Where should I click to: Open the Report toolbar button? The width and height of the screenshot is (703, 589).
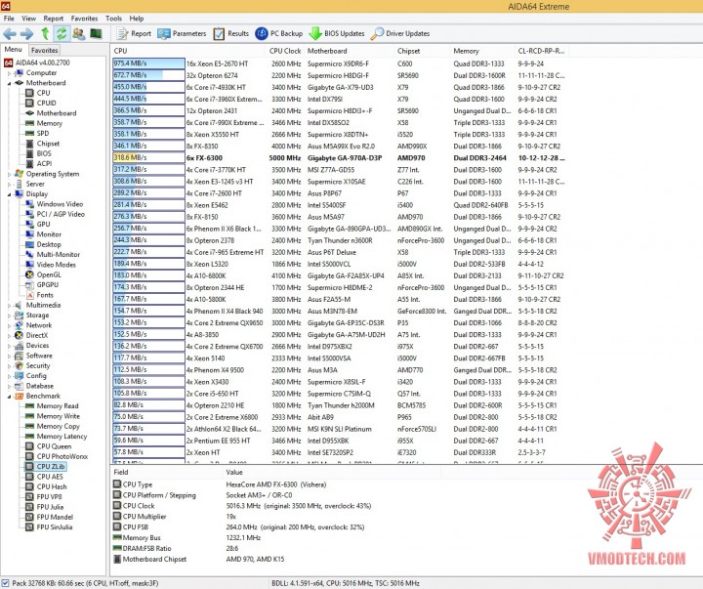tap(134, 33)
